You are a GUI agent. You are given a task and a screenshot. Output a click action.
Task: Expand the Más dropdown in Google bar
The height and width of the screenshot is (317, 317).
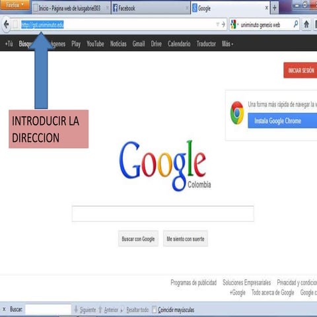coord(227,44)
